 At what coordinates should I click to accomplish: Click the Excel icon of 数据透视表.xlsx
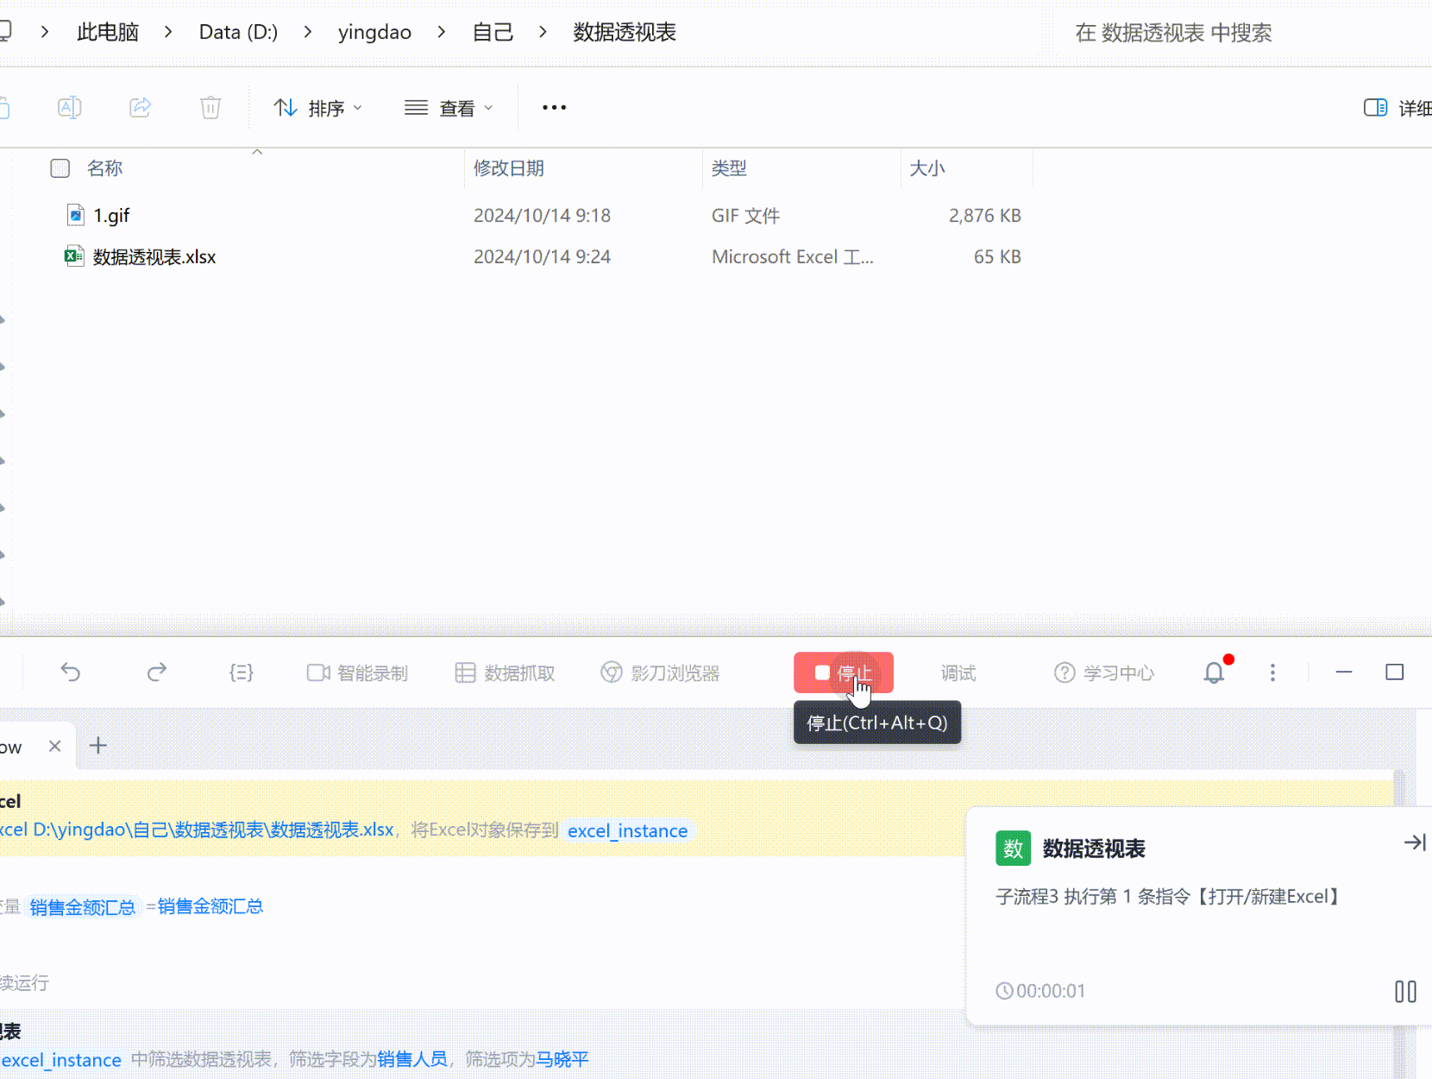pyautogui.click(x=74, y=256)
